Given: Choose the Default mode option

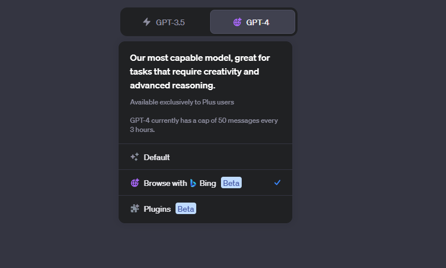Looking at the screenshot, I should point(205,157).
